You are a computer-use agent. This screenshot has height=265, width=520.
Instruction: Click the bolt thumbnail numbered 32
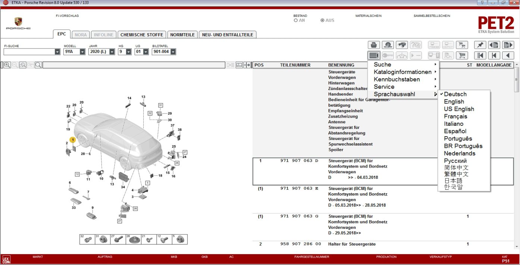[87, 239]
